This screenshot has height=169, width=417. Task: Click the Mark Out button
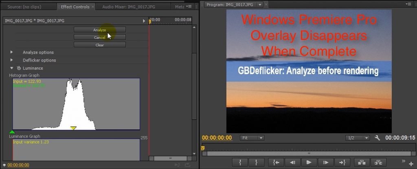point(257,162)
